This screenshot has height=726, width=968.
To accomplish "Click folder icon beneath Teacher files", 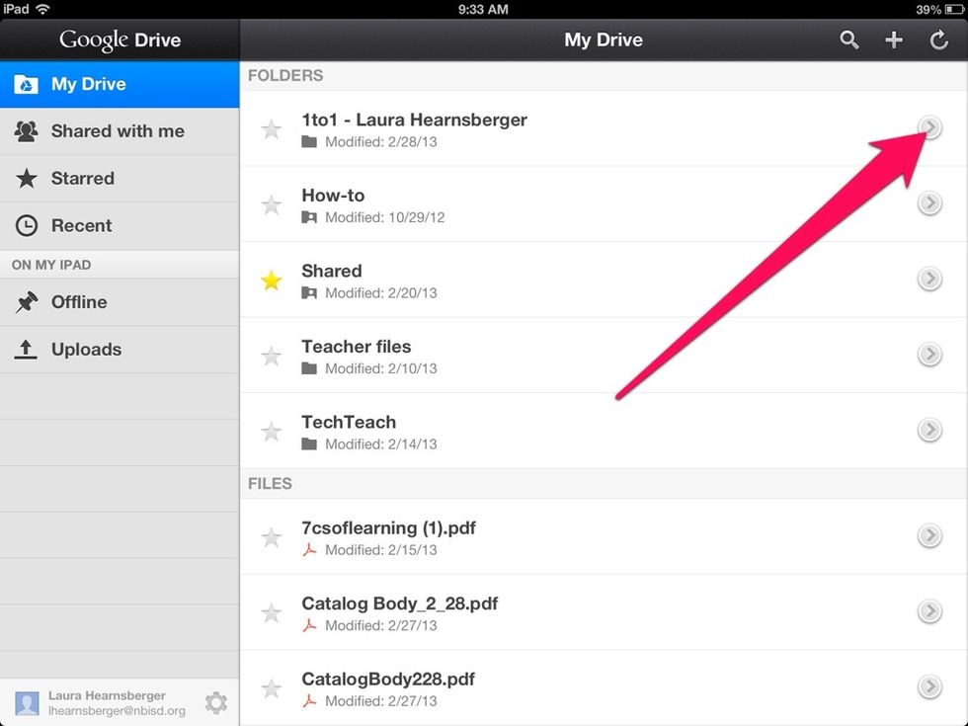I will pos(309,368).
